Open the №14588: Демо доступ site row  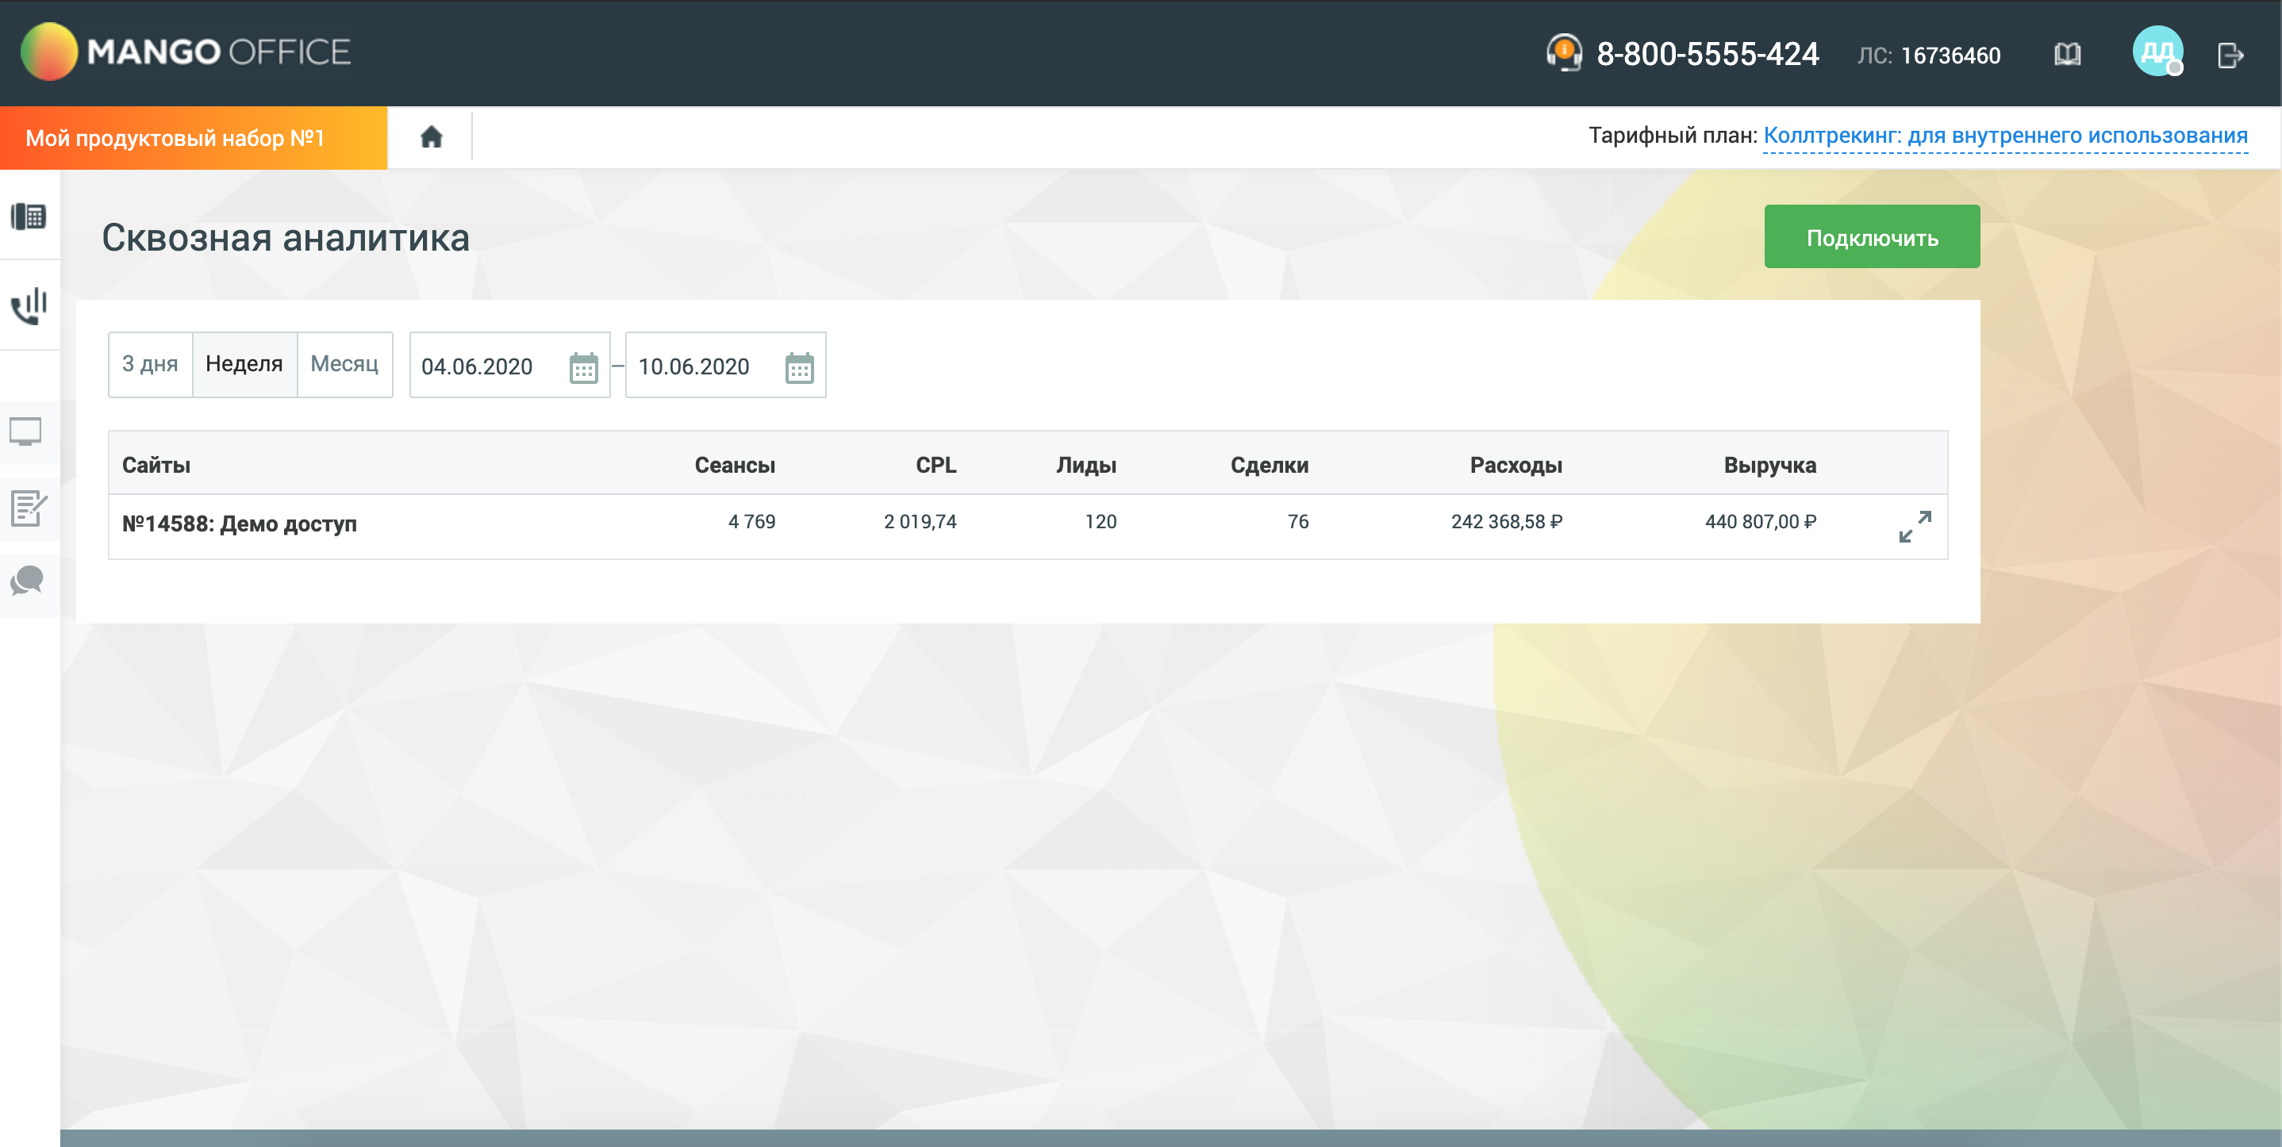pos(1028,525)
